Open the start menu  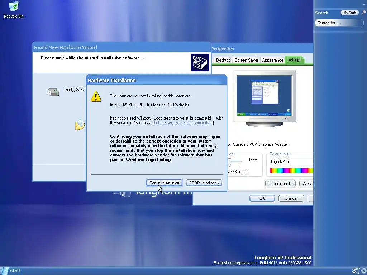click(11, 271)
